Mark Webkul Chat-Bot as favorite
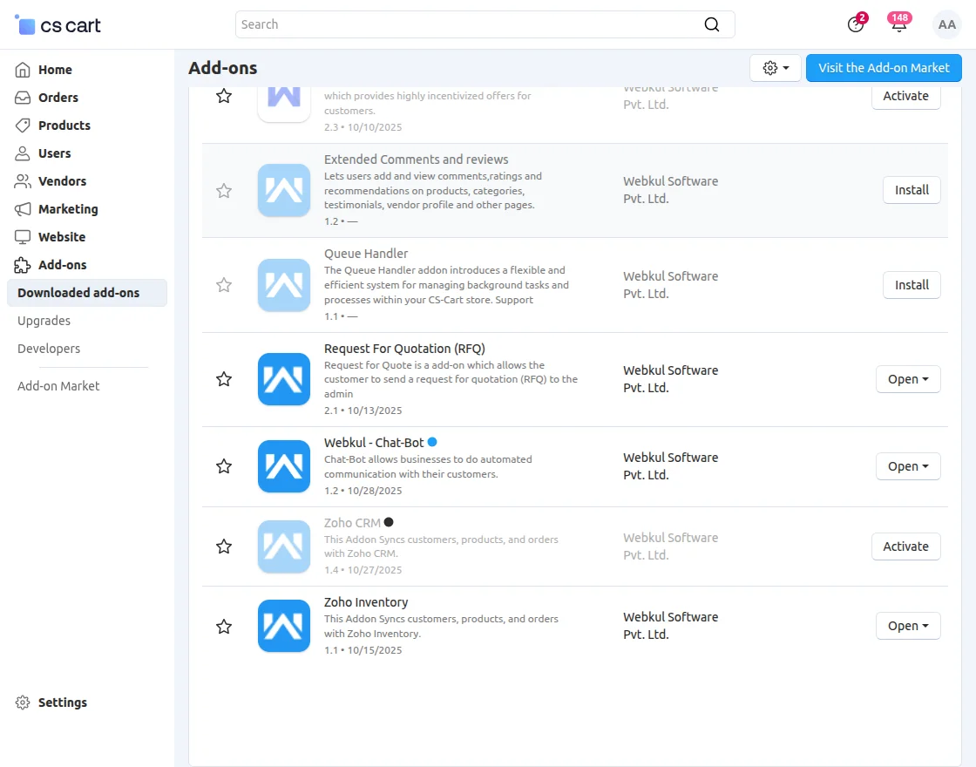The width and height of the screenshot is (976, 767). (x=224, y=466)
